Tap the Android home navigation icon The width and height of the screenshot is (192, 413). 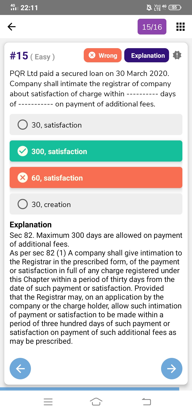pyautogui.click(x=96, y=401)
